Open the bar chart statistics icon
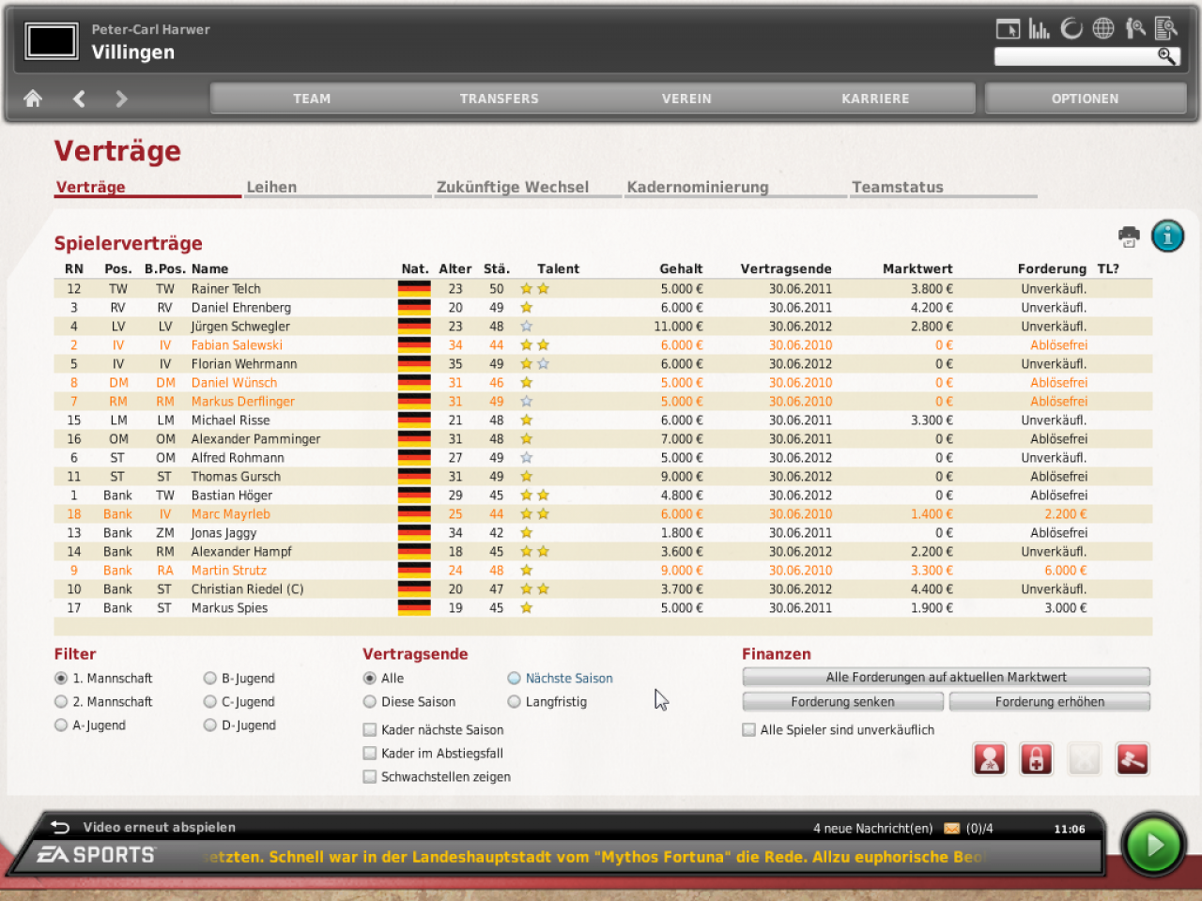 coord(1039,29)
